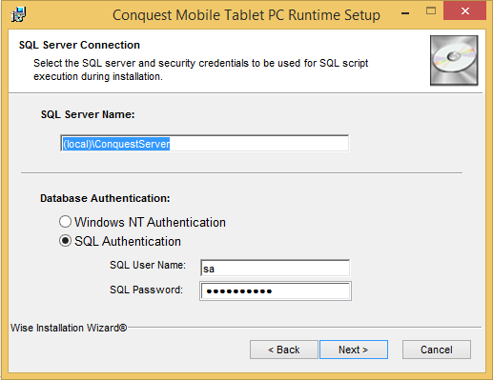493x380 pixels.
Task: Click the Windows NT Authentication label text
Action: click(x=150, y=222)
